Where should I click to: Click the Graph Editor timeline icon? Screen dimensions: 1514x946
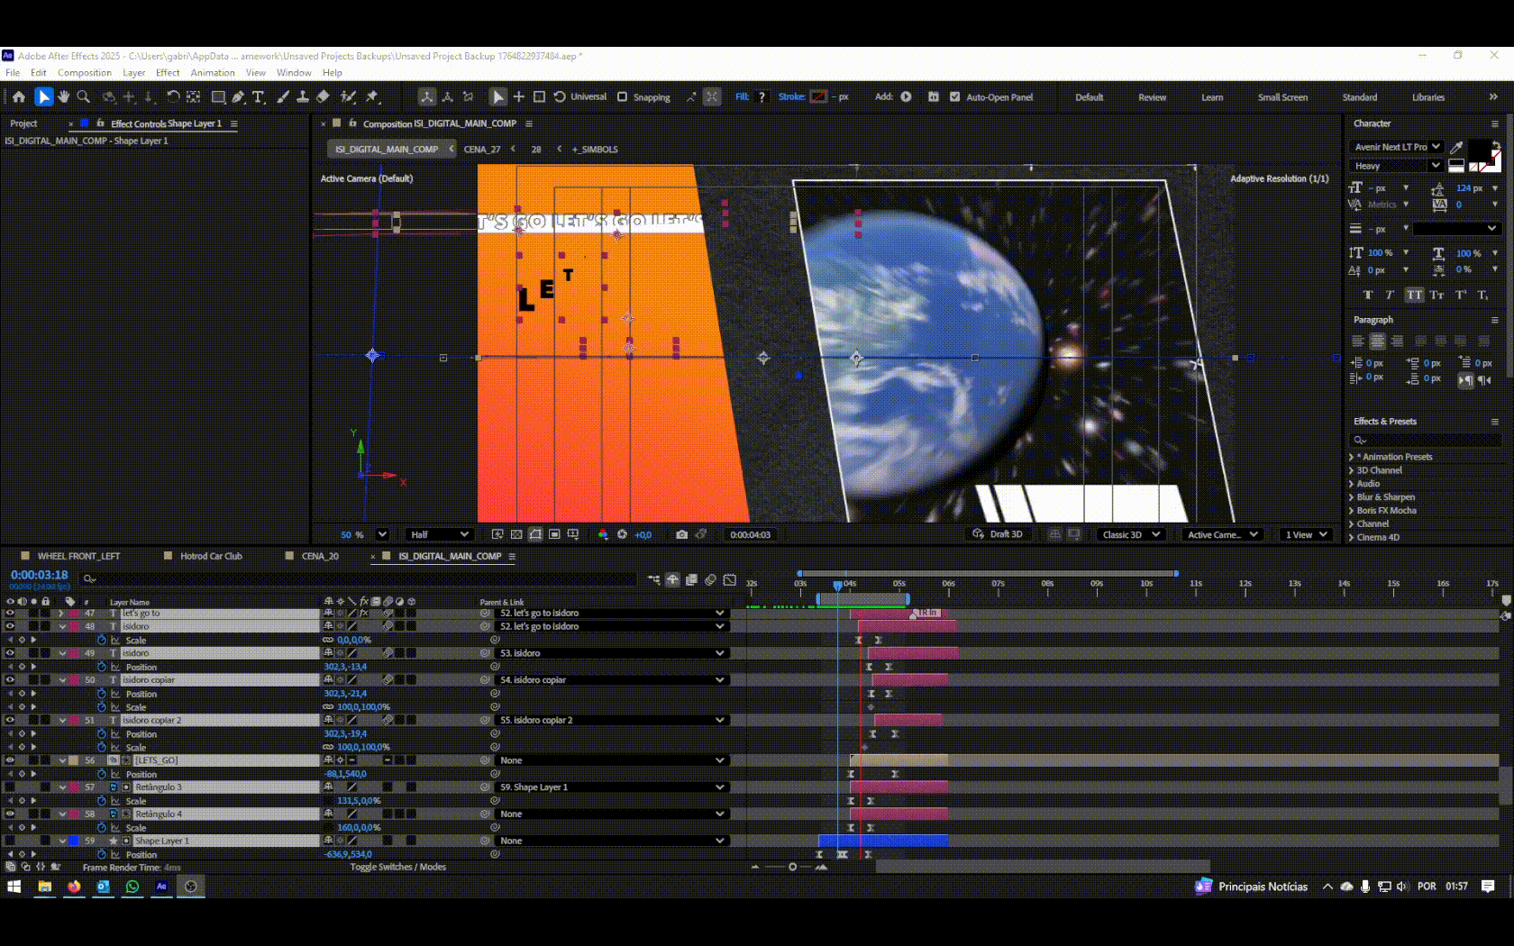(730, 579)
